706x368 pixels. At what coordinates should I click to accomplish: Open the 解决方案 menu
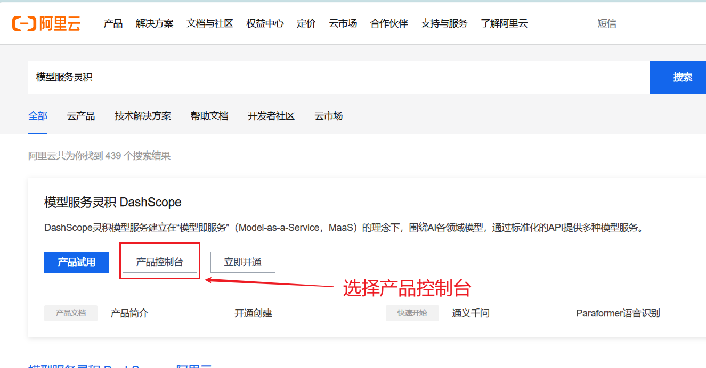(155, 23)
